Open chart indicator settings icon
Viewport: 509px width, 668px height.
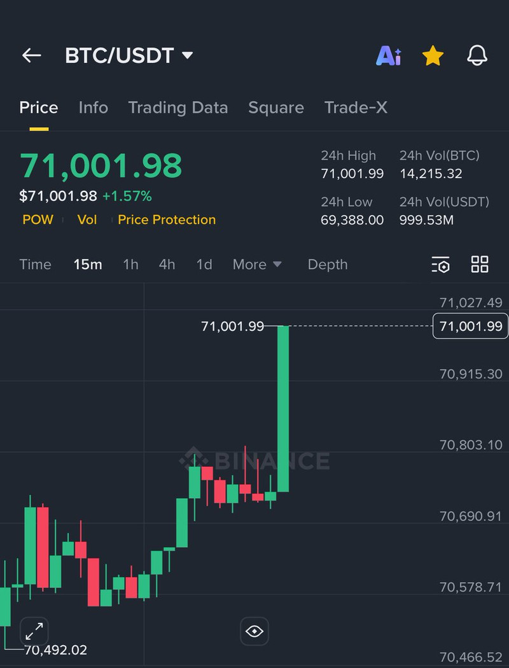coord(440,265)
